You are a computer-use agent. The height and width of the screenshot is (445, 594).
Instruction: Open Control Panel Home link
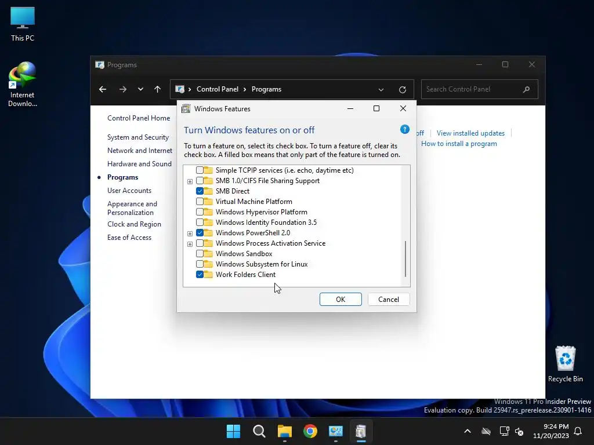pos(139,118)
